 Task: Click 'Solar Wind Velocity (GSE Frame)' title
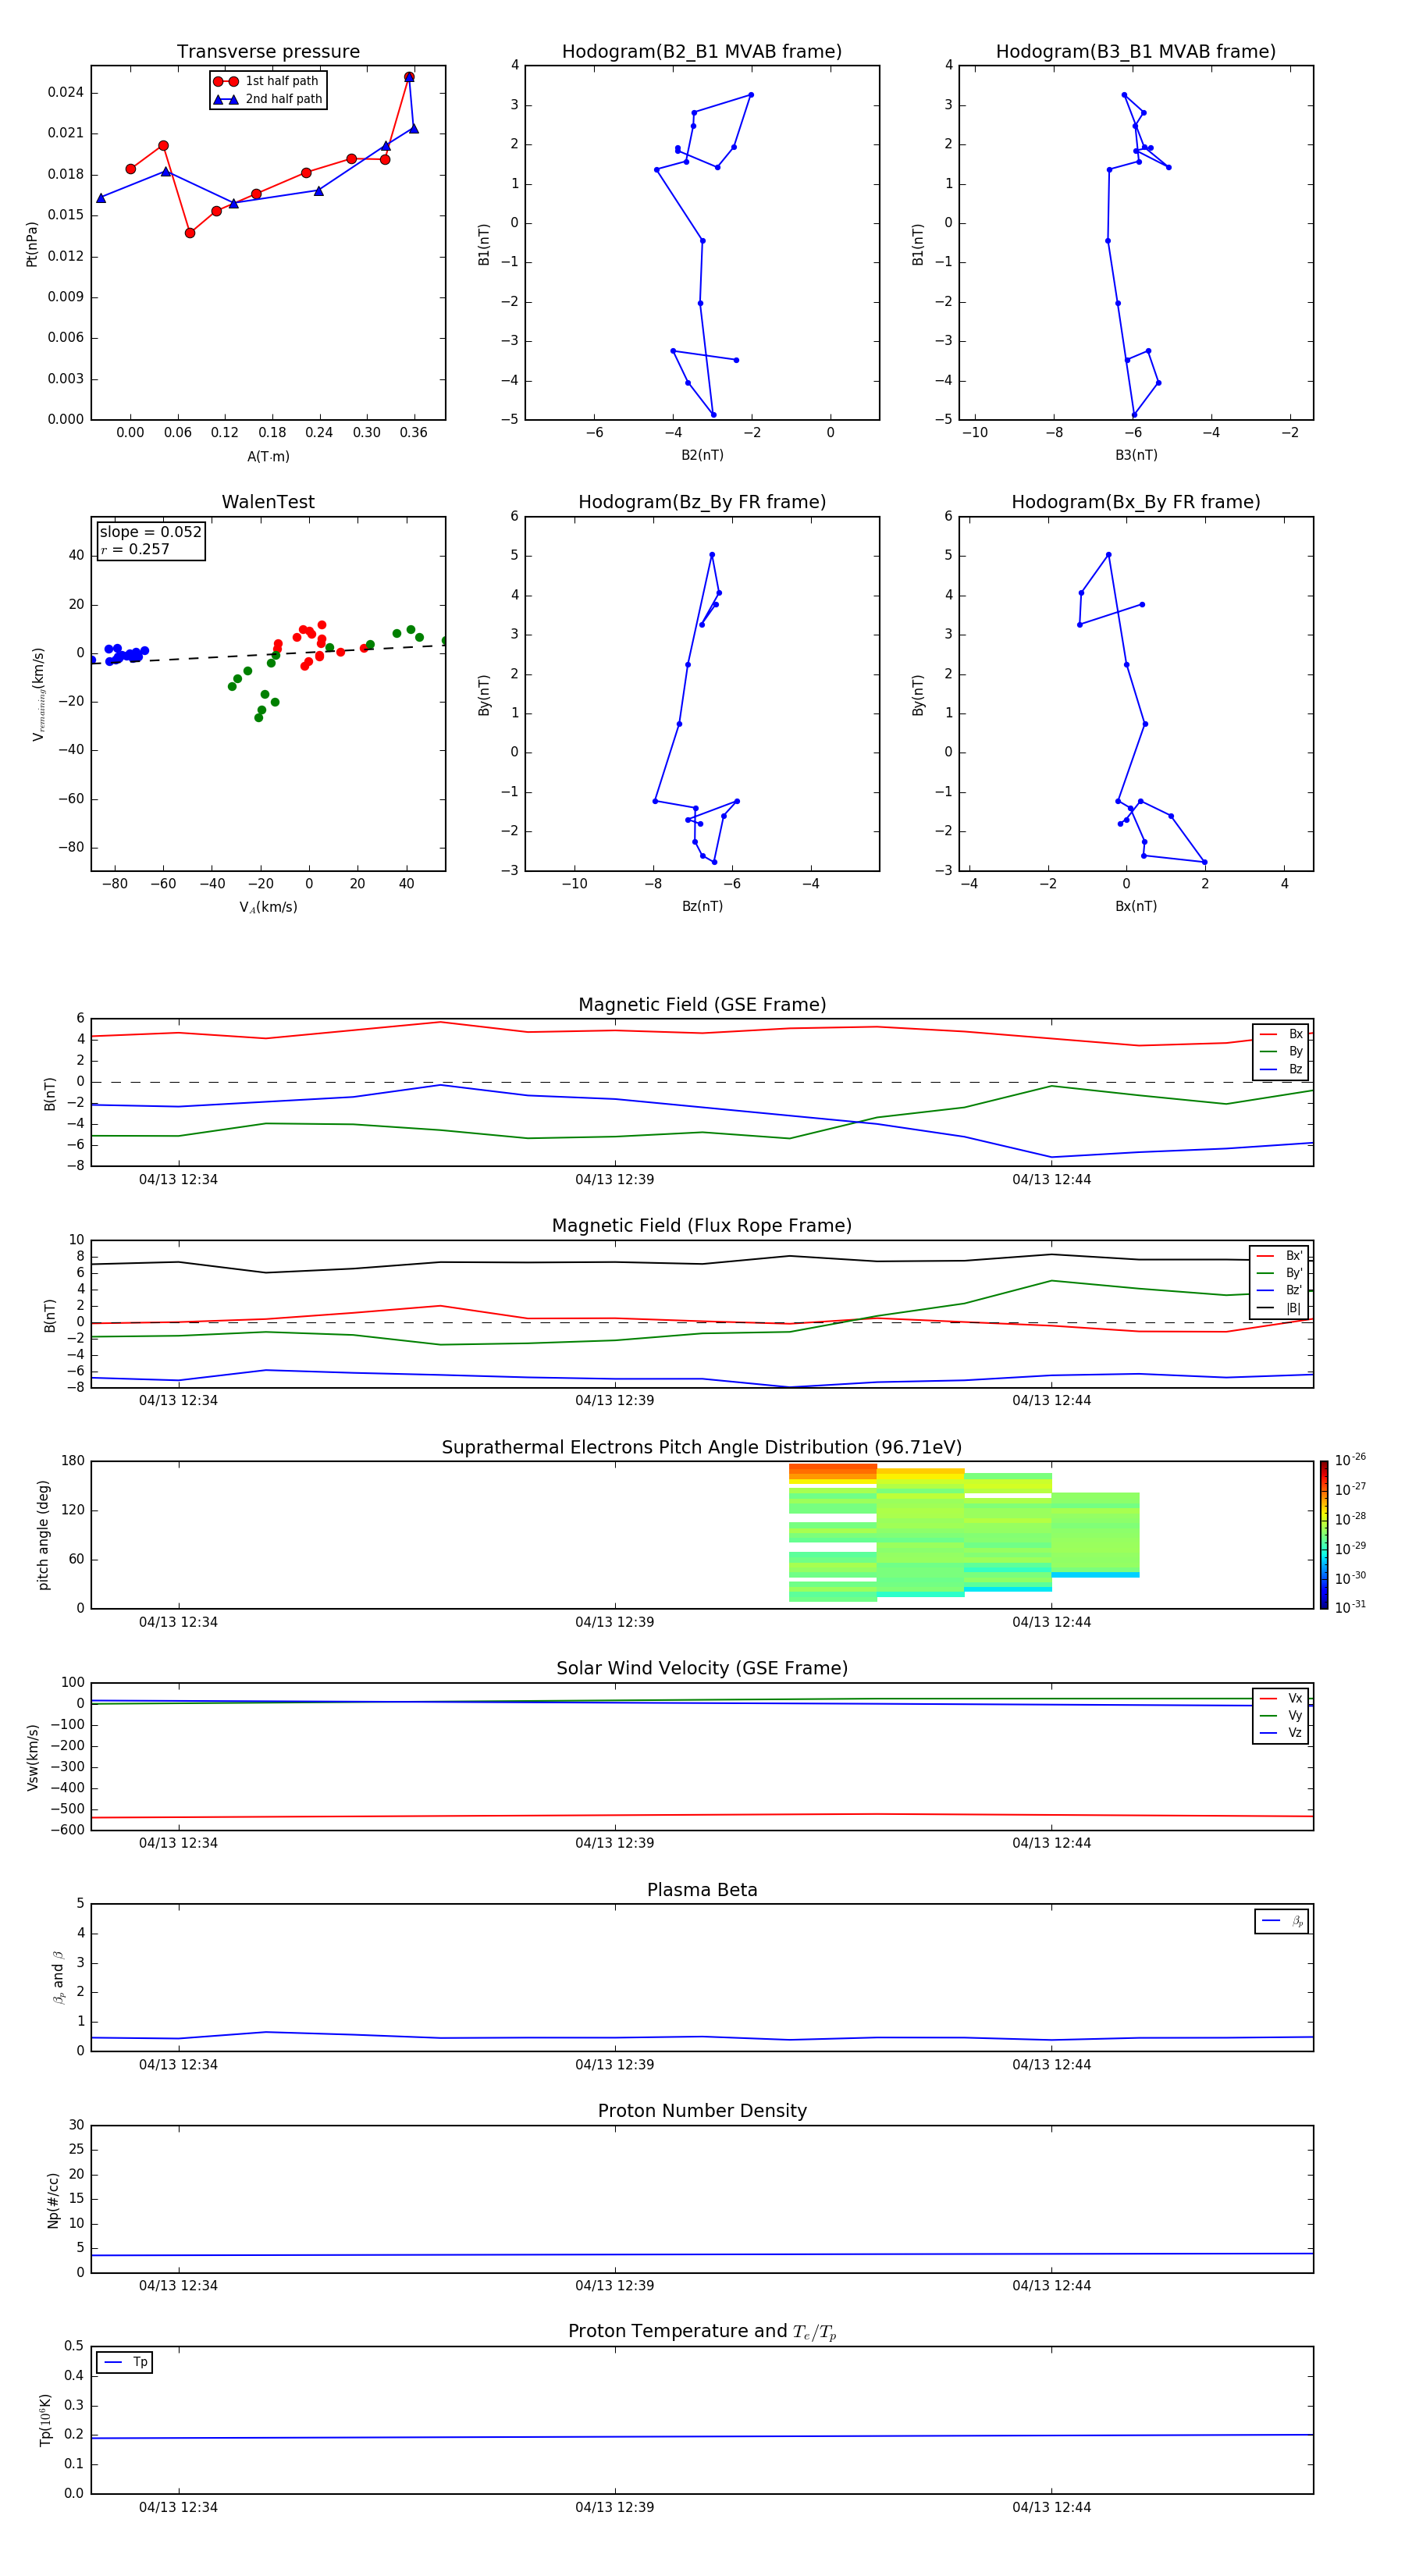(x=702, y=1668)
